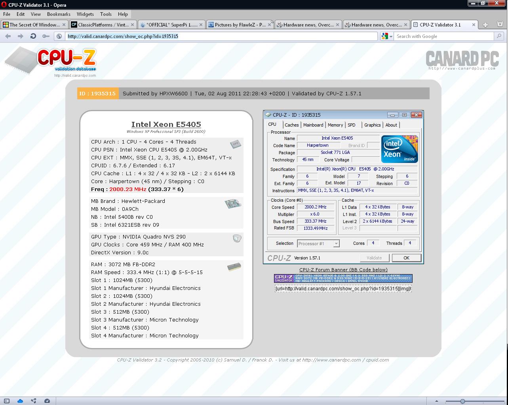Click the Search with Google field
Viewport: 508px width, 405px height.
[x=445, y=36]
